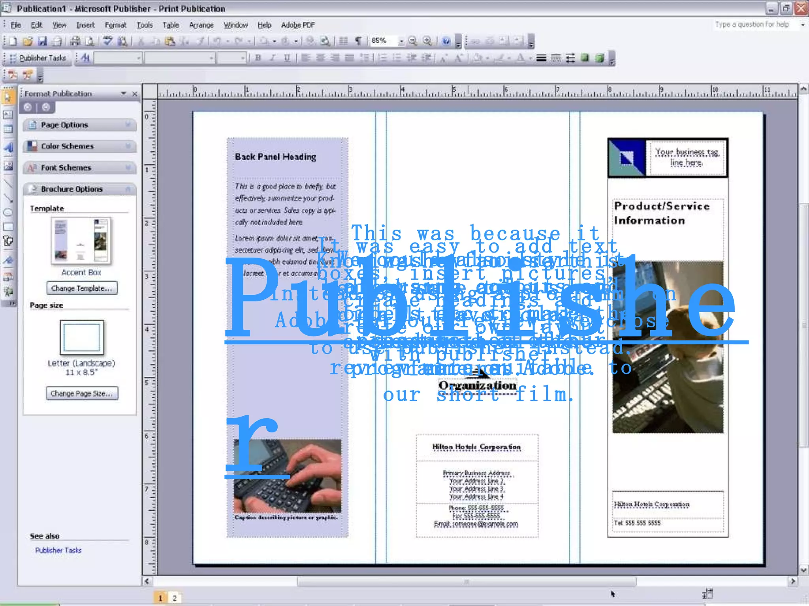Toggle Align Text Left
The height and width of the screenshot is (606, 809).
tap(305, 58)
